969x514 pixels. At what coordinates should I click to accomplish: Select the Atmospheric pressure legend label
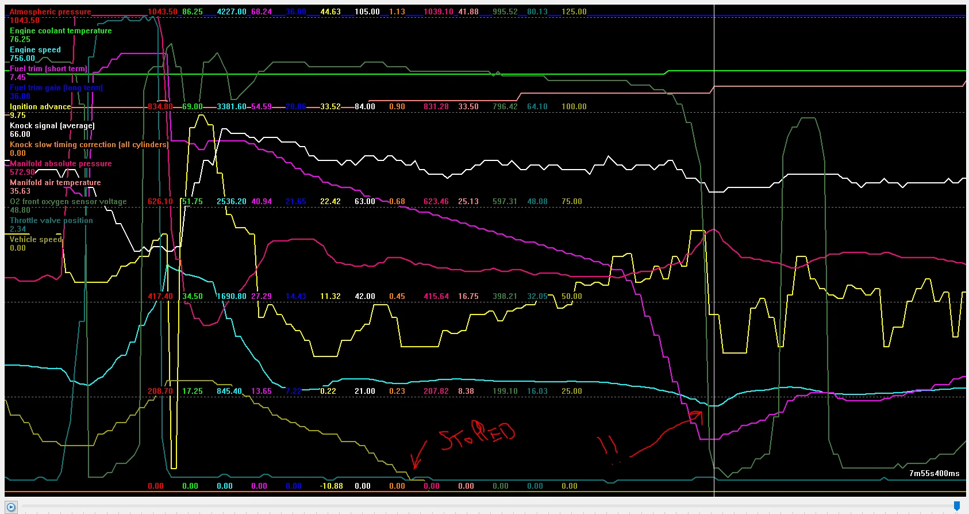tap(51, 11)
